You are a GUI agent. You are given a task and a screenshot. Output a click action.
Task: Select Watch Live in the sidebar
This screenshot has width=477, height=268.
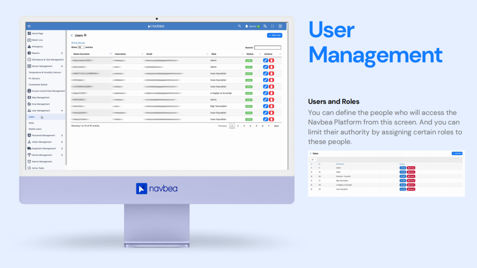point(37,40)
